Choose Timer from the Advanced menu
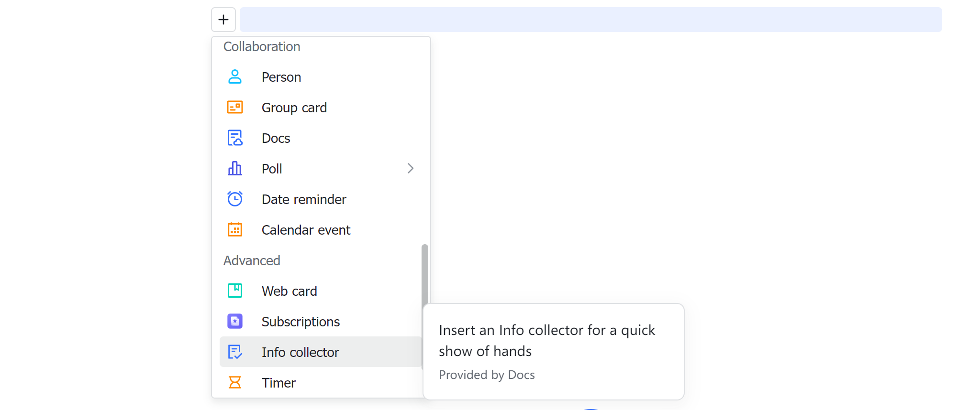This screenshot has height=410, width=957. click(x=278, y=382)
